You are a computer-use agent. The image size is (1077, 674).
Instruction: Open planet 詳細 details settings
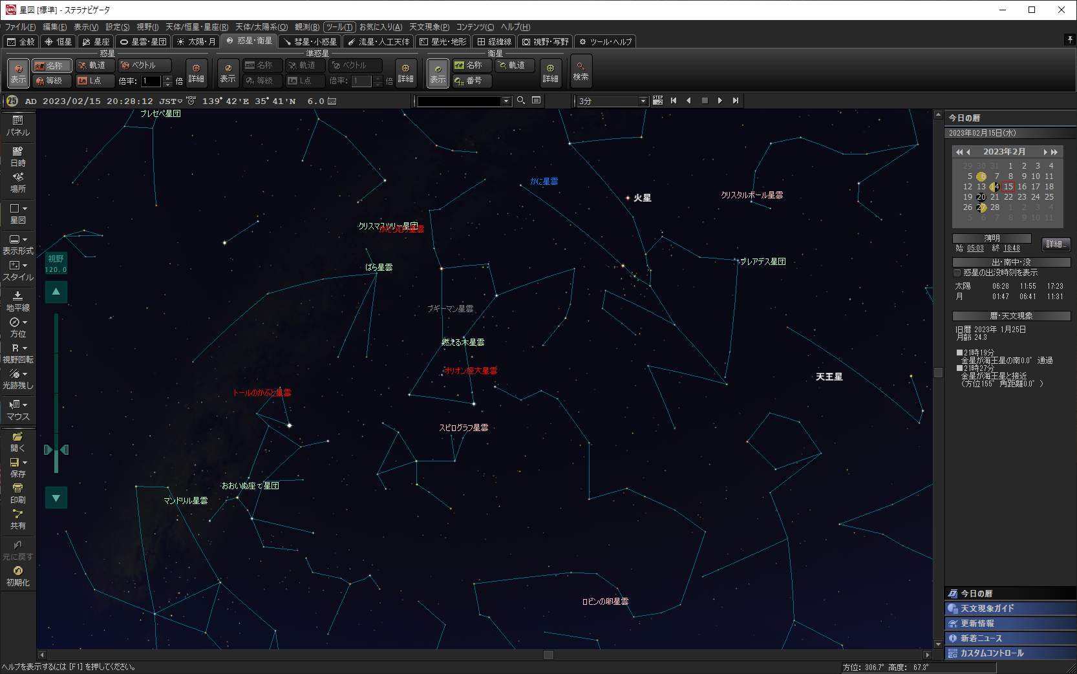[197, 72]
